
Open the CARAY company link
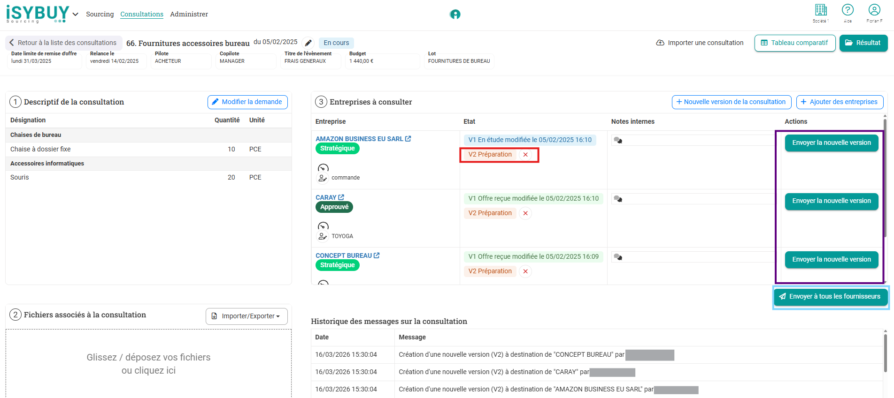point(326,197)
